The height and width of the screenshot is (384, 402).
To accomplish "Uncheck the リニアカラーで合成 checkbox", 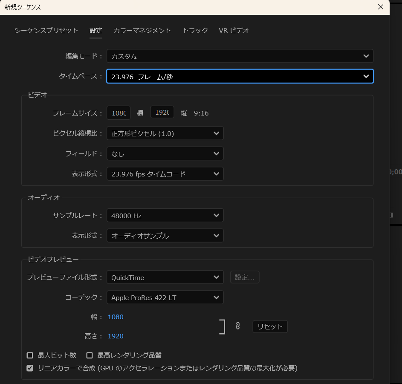I will click(30, 368).
